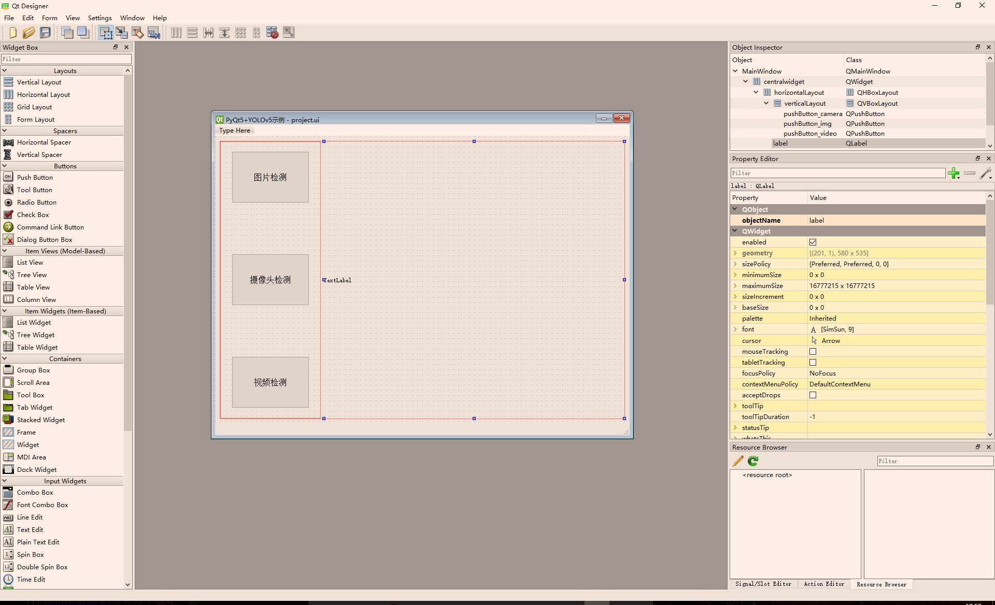Click the Save floppy disk icon
Screen dimensions: 995x605
click(45, 33)
